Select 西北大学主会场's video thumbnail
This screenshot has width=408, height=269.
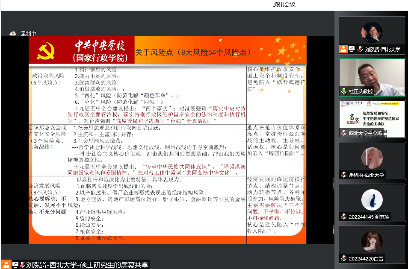[372, 117]
